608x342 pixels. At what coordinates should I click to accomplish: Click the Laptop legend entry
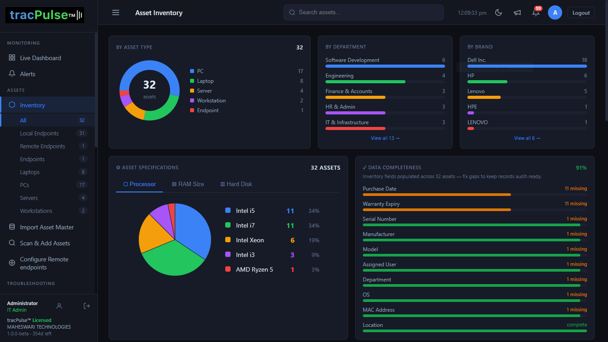pyautogui.click(x=247, y=81)
